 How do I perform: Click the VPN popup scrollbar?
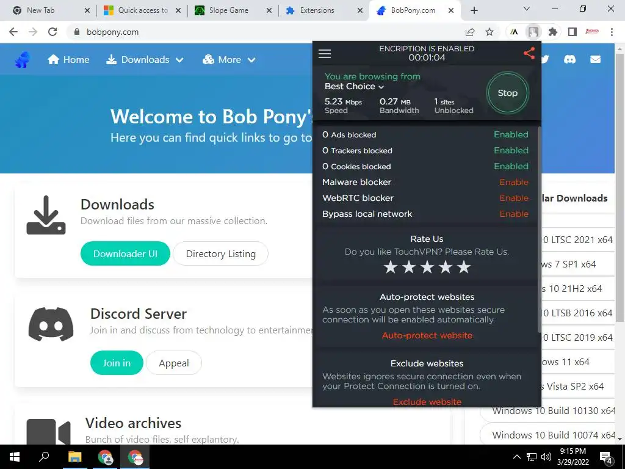pos(540,230)
